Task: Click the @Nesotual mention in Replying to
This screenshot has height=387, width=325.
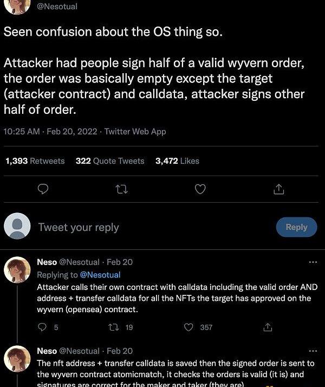Action: click(100, 275)
